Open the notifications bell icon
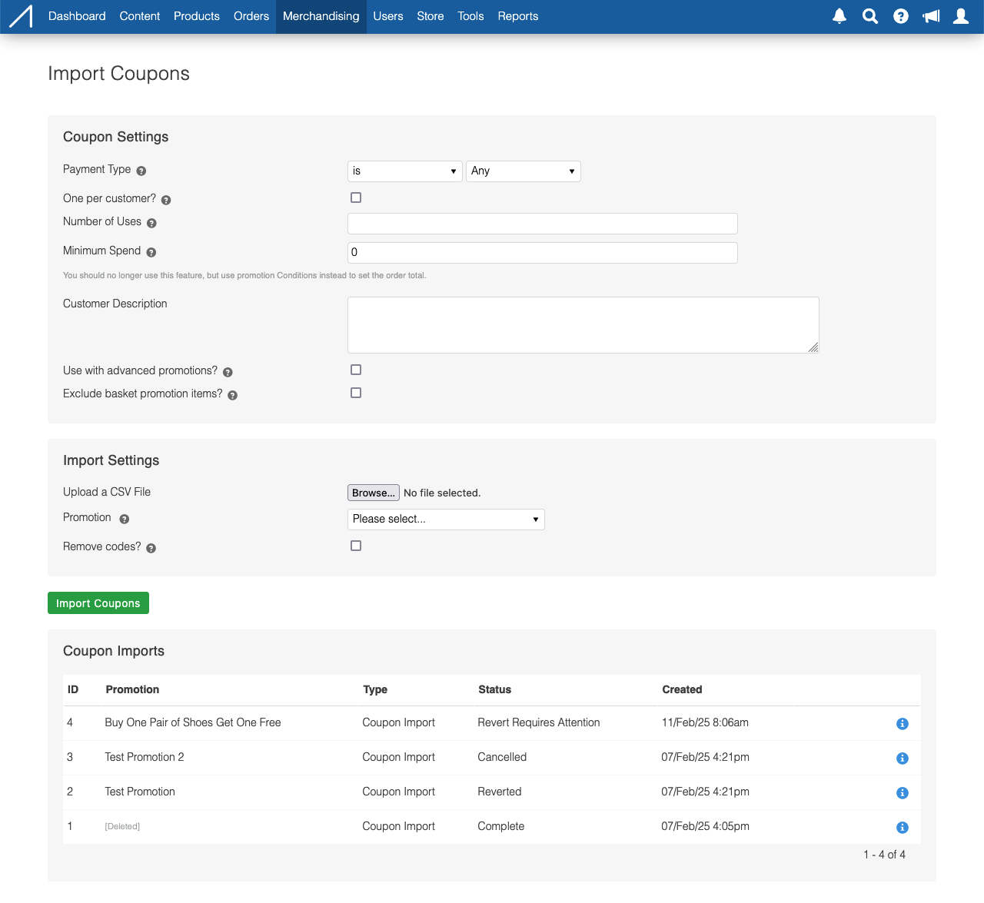Screen dimensions: 984x903 839,16
